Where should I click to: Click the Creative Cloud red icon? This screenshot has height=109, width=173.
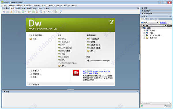(x=76, y=73)
